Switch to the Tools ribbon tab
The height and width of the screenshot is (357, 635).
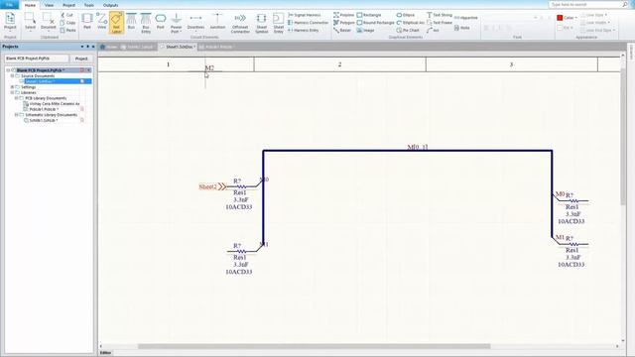tap(88, 5)
